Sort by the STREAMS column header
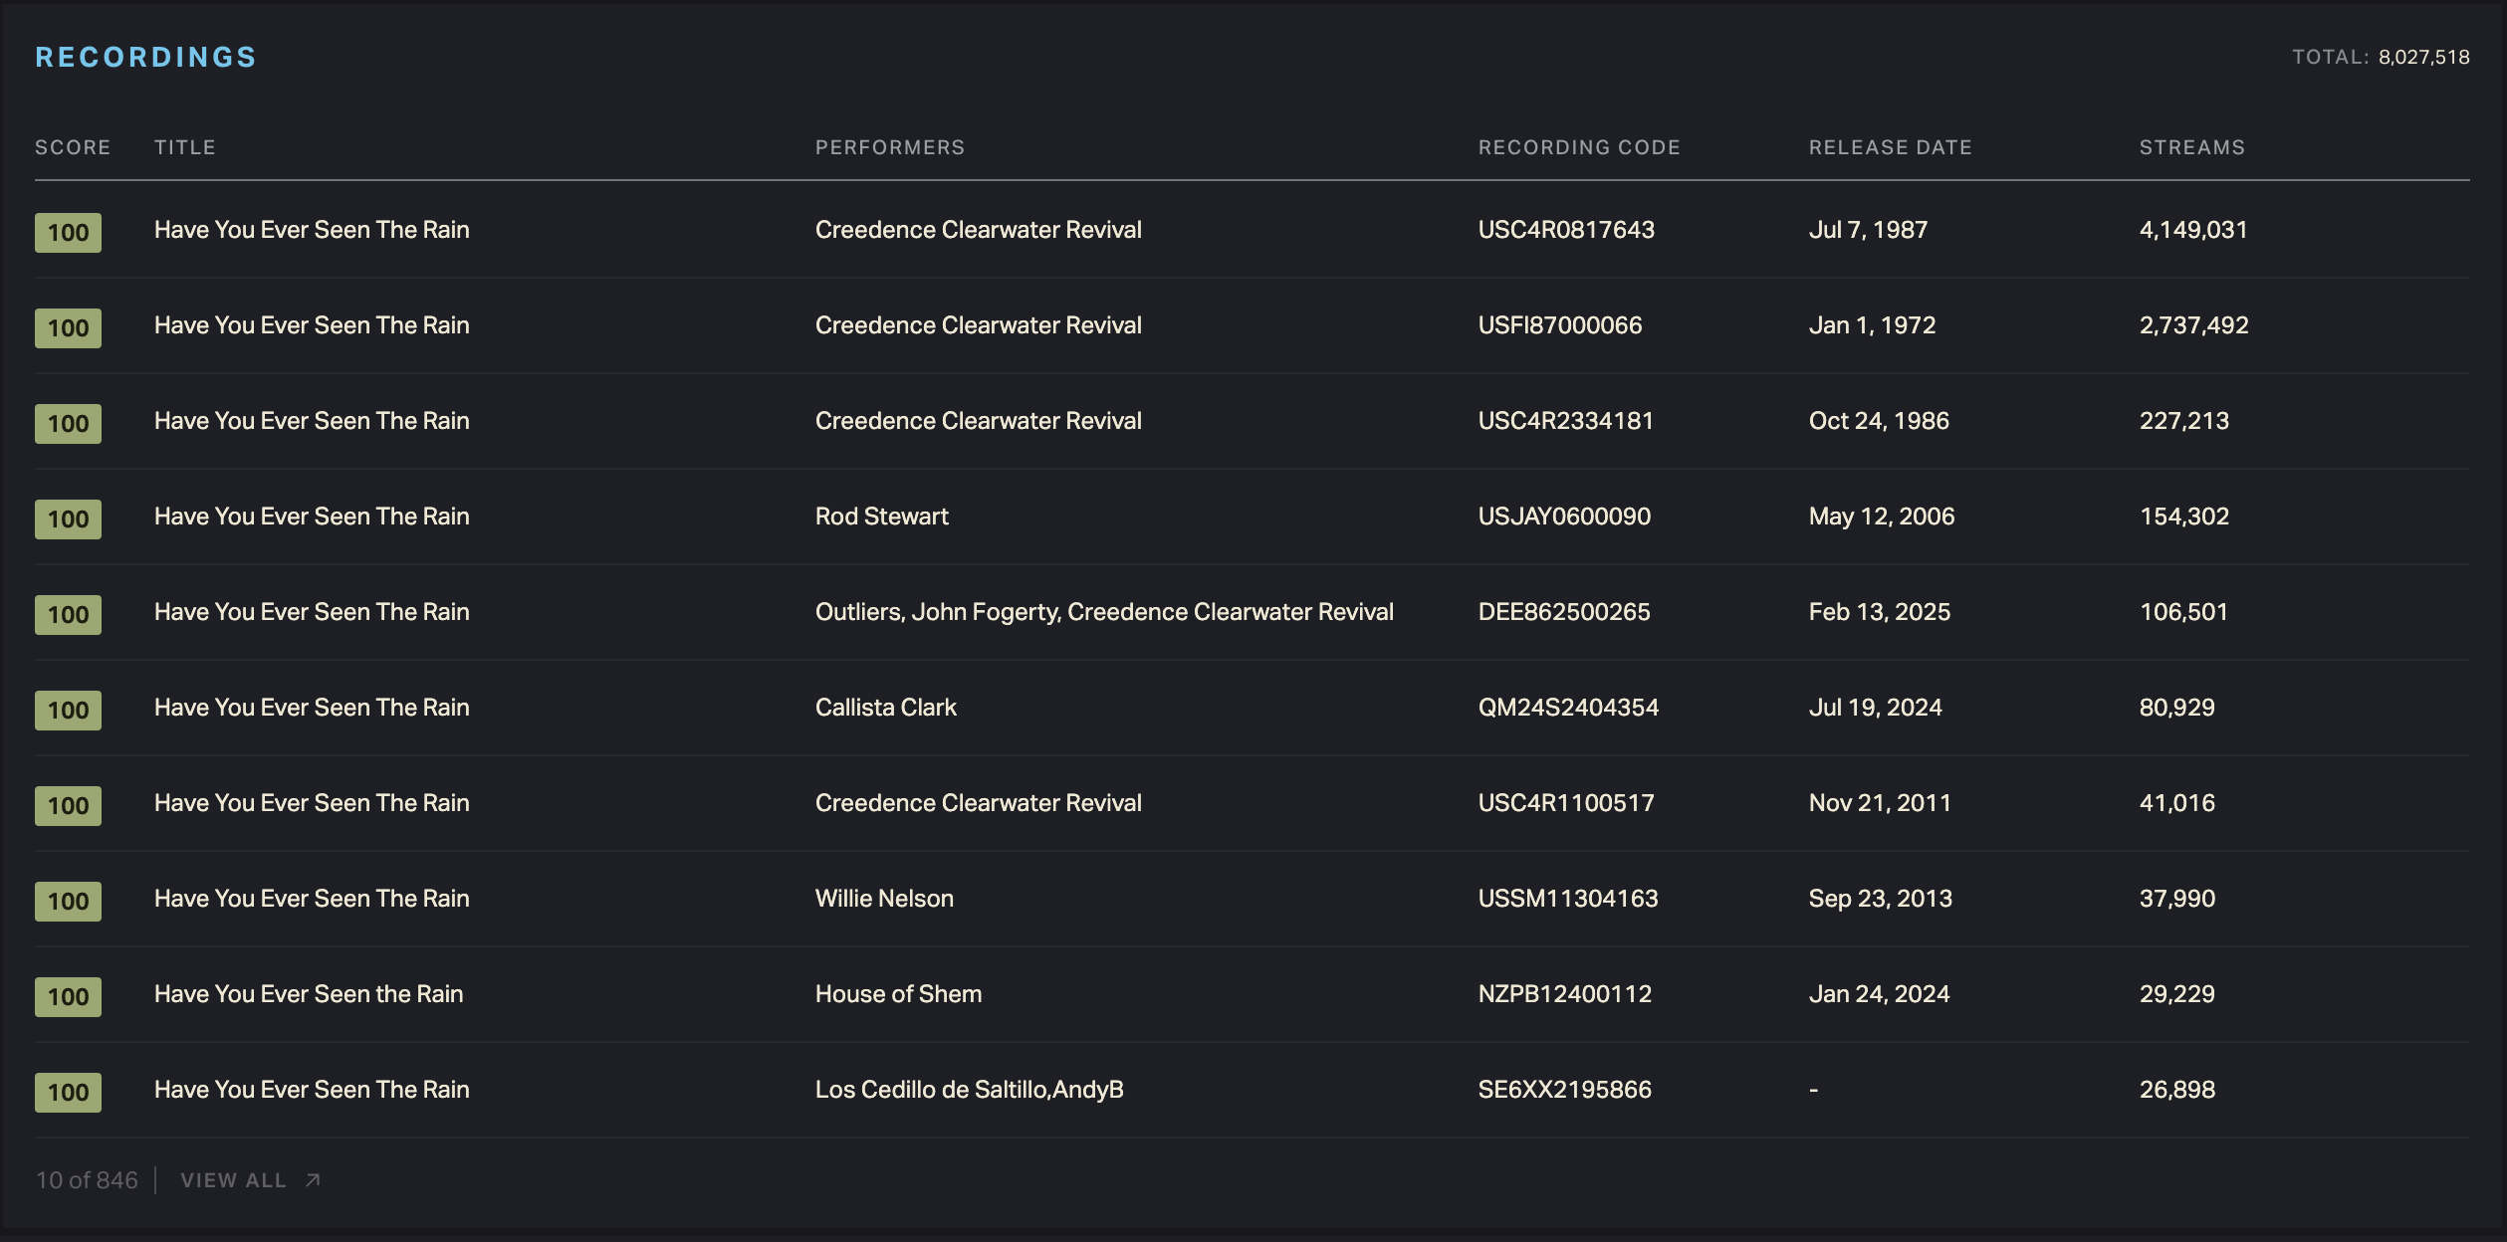2507x1242 pixels. pyautogui.click(x=2192, y=147)
